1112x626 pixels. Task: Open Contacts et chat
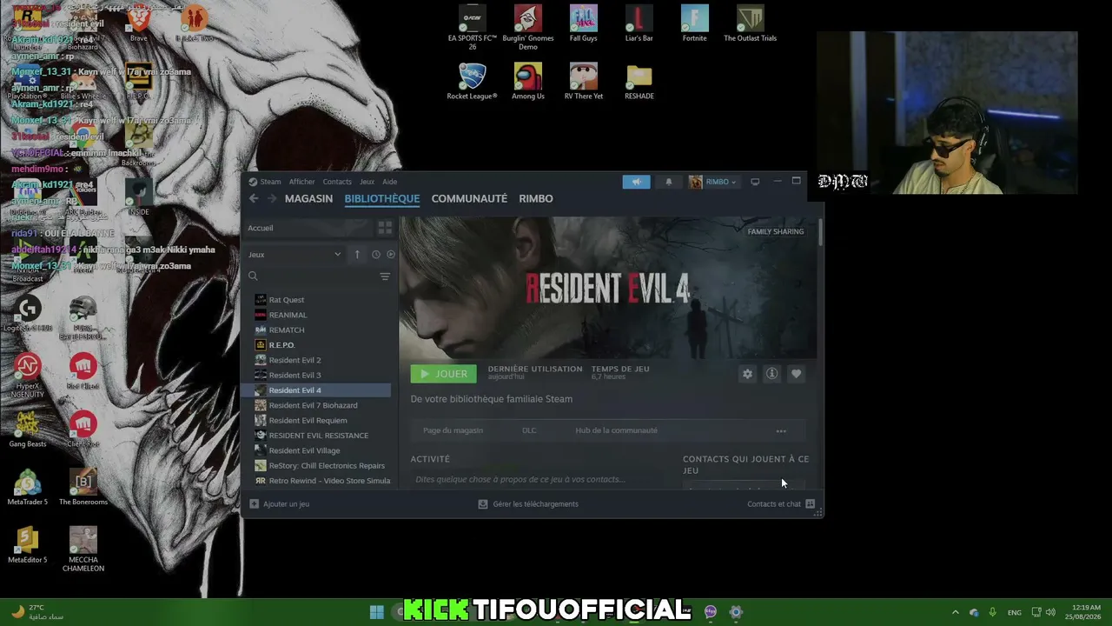[781, 504]
